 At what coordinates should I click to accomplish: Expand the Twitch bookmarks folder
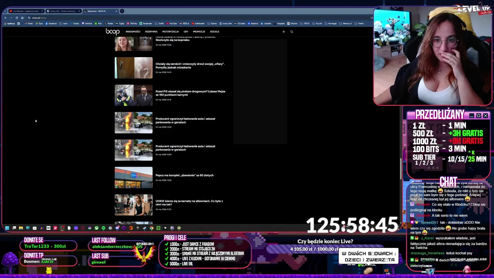click(x=359, y=24)
